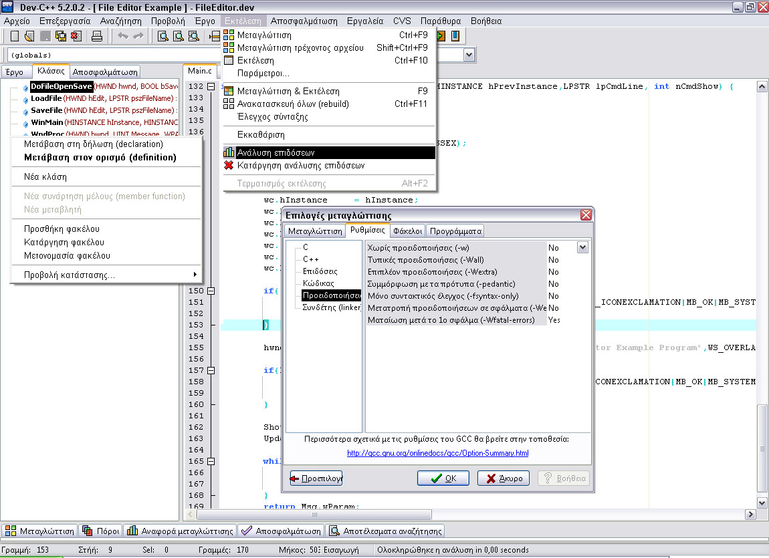
Task: Select Ανάλυση επιδόσεων menu entry
Action: pyautogui.click(x=329, y=153)
